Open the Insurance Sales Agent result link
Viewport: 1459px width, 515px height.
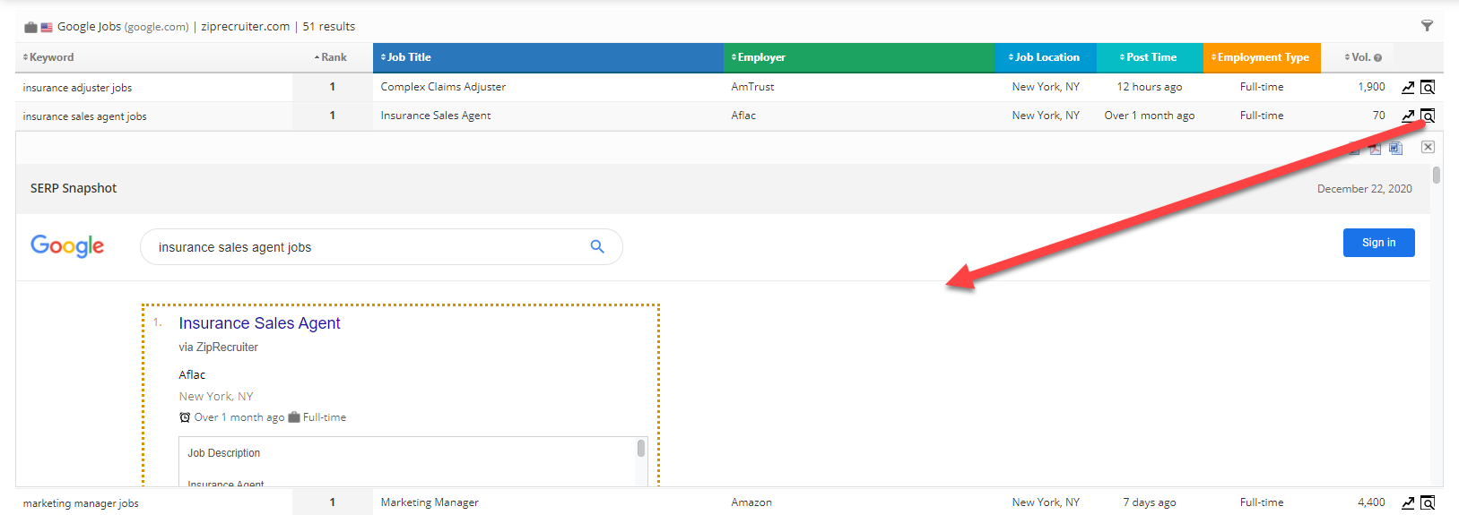click(x=259, y=323)
